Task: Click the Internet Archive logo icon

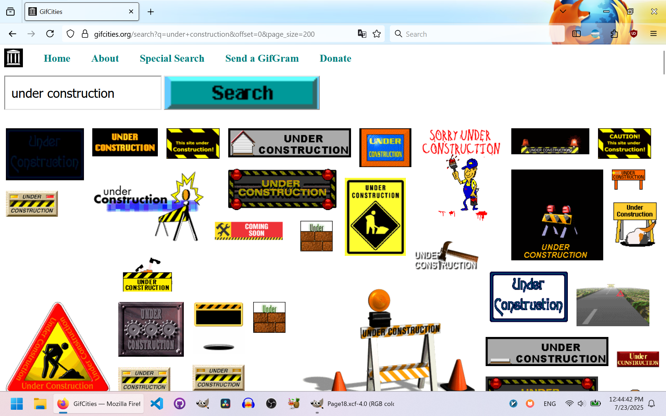Action: click(x=14, y=58)
